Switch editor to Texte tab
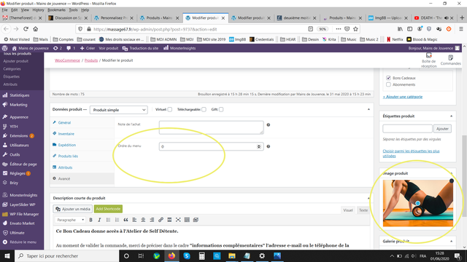This screenshot has height=262, width=467. [363, 210]
